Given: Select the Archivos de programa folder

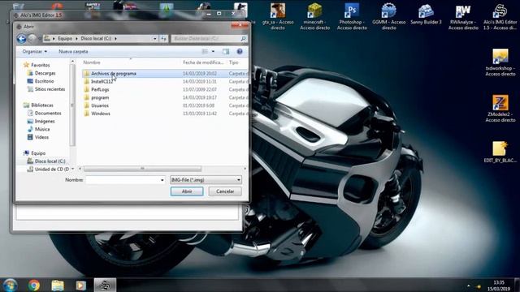Looking at the screenshot, I should point(114,74).
